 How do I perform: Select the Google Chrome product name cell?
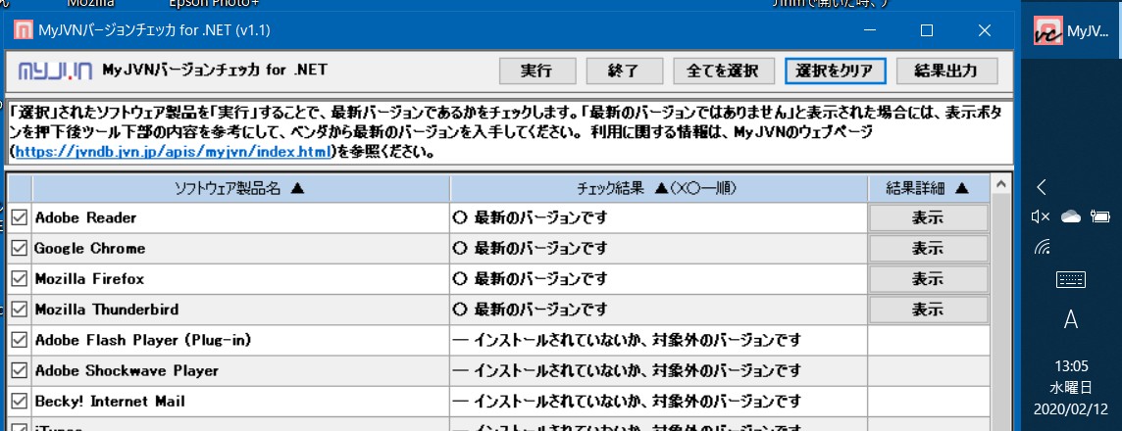click(241, 248)
